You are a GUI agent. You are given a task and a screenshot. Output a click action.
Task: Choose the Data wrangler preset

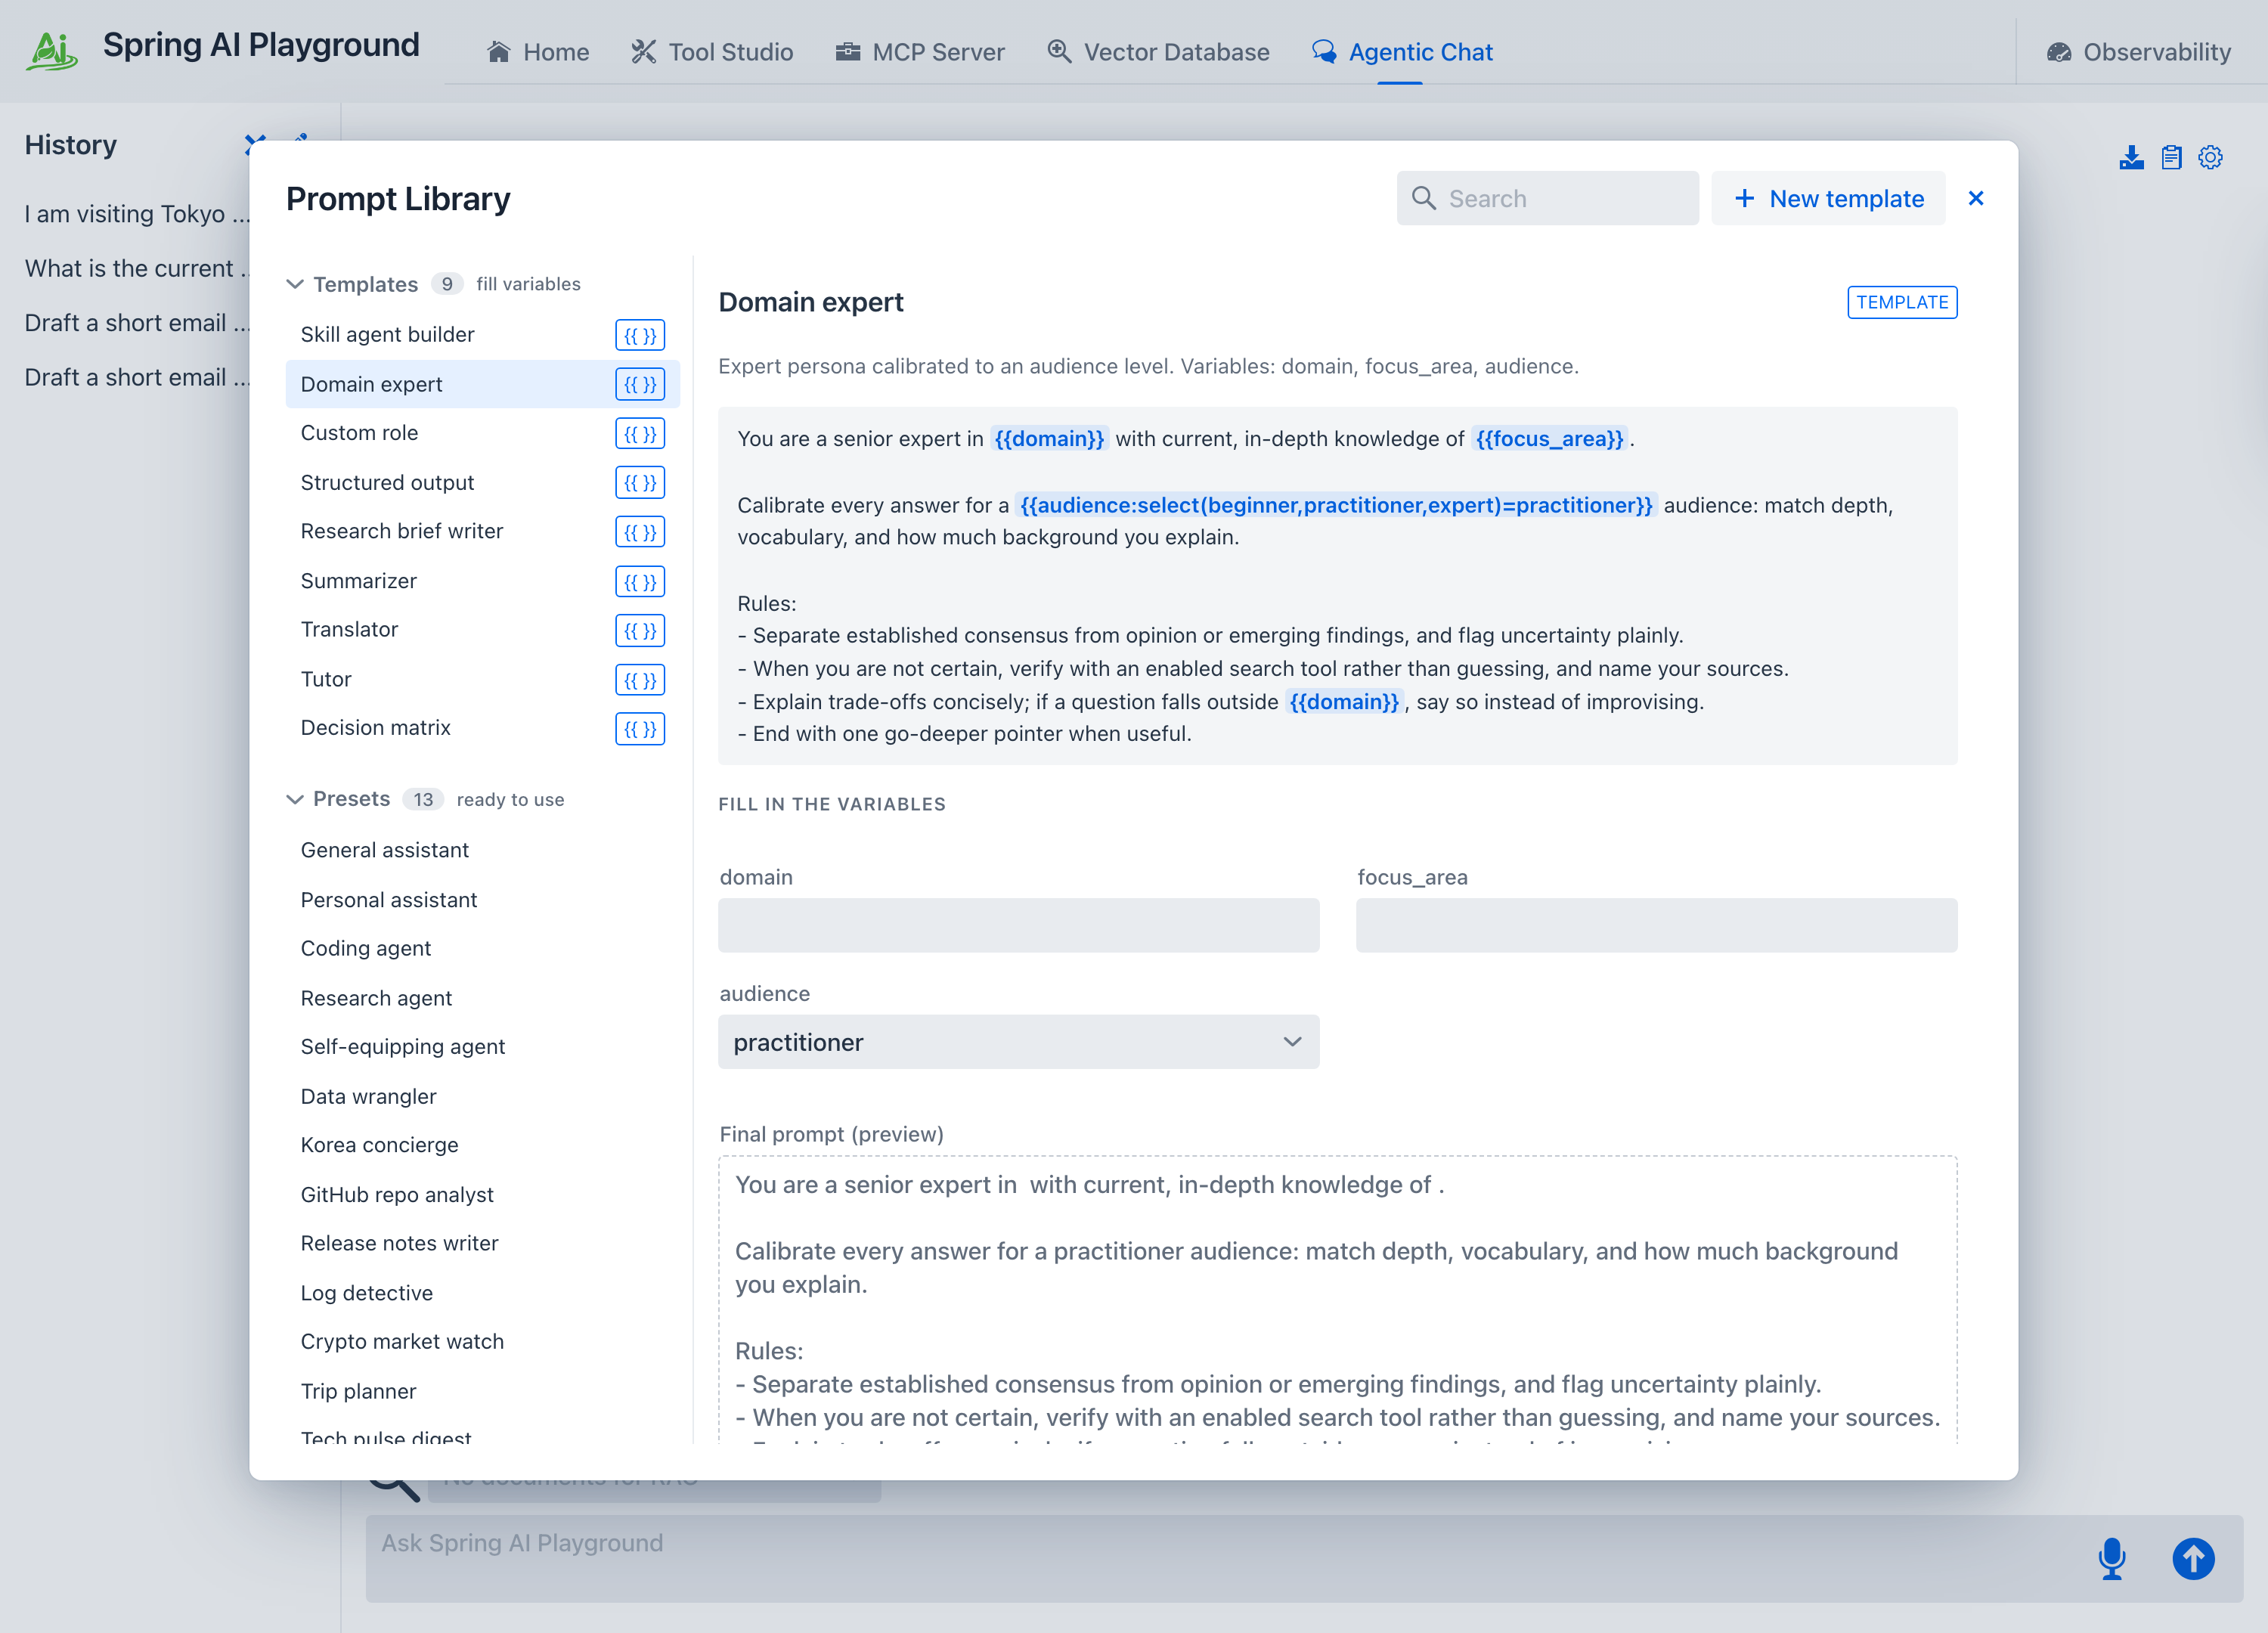pyautogui.click(x=483, y=1097)
